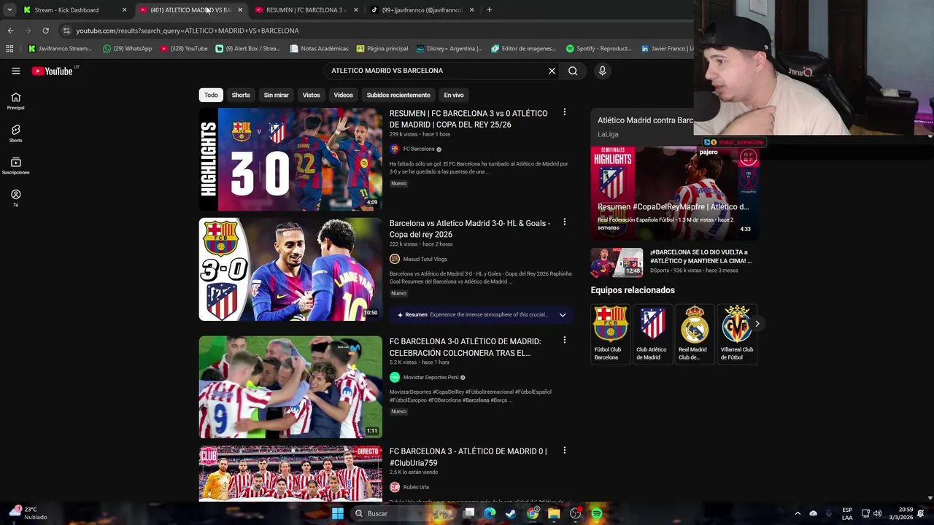Select the Fútbol Club Barcelona related team card
The width and height of the screenshot is (934, 525).
(610, 333)
